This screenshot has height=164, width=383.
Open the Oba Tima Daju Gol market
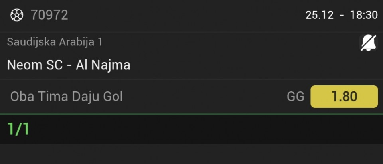point(67,97)
